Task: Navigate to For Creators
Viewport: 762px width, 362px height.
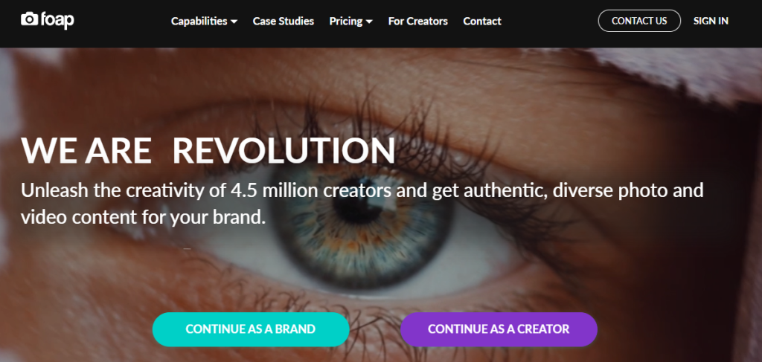Action: 417,21
